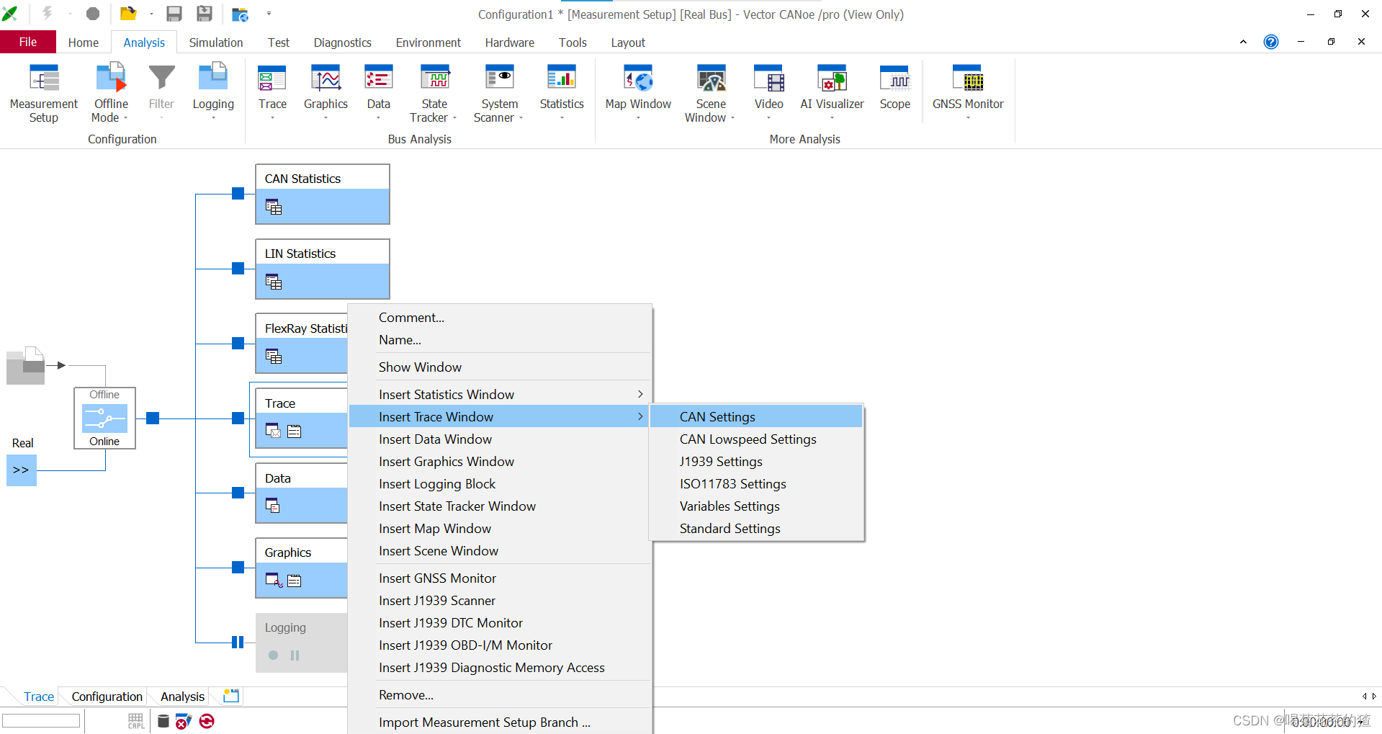
Task: Select CAN Settings in the submenu
Action: [756, 416]
